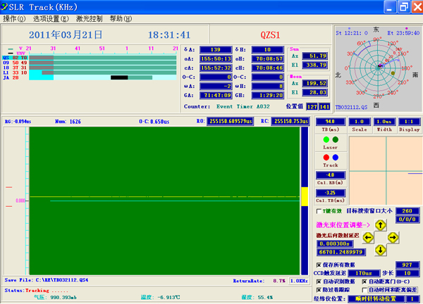
Task: Click the 94.0 TB(ms) value field
Action: 330,122
